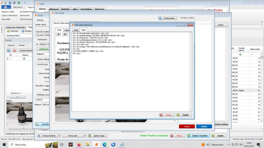Click Zapisz i wystaw in Część window
The width and height of the screenshot is (264, 148).
pos(198,136)
